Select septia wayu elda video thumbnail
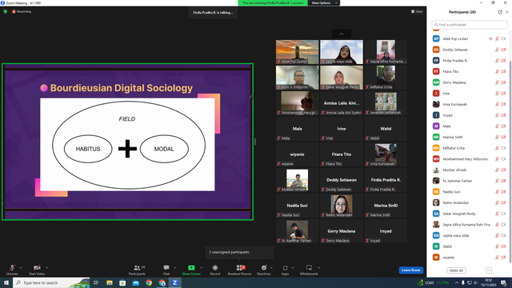The height and width of the screenshot is (288, 512). click(x=342, y=52)
